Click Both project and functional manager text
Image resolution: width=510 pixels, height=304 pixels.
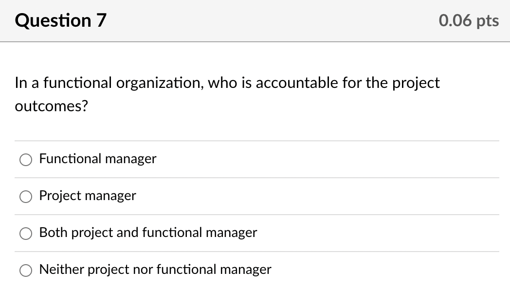click(148, 233)
